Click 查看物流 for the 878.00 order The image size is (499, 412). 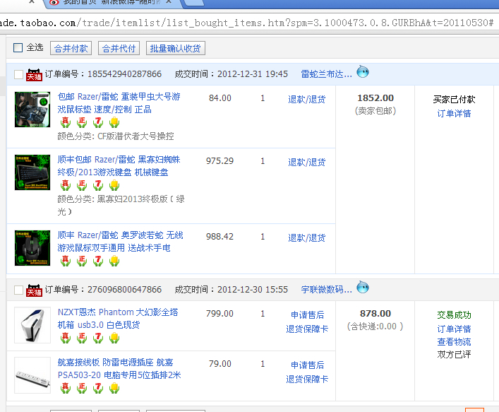click(454, 342)
